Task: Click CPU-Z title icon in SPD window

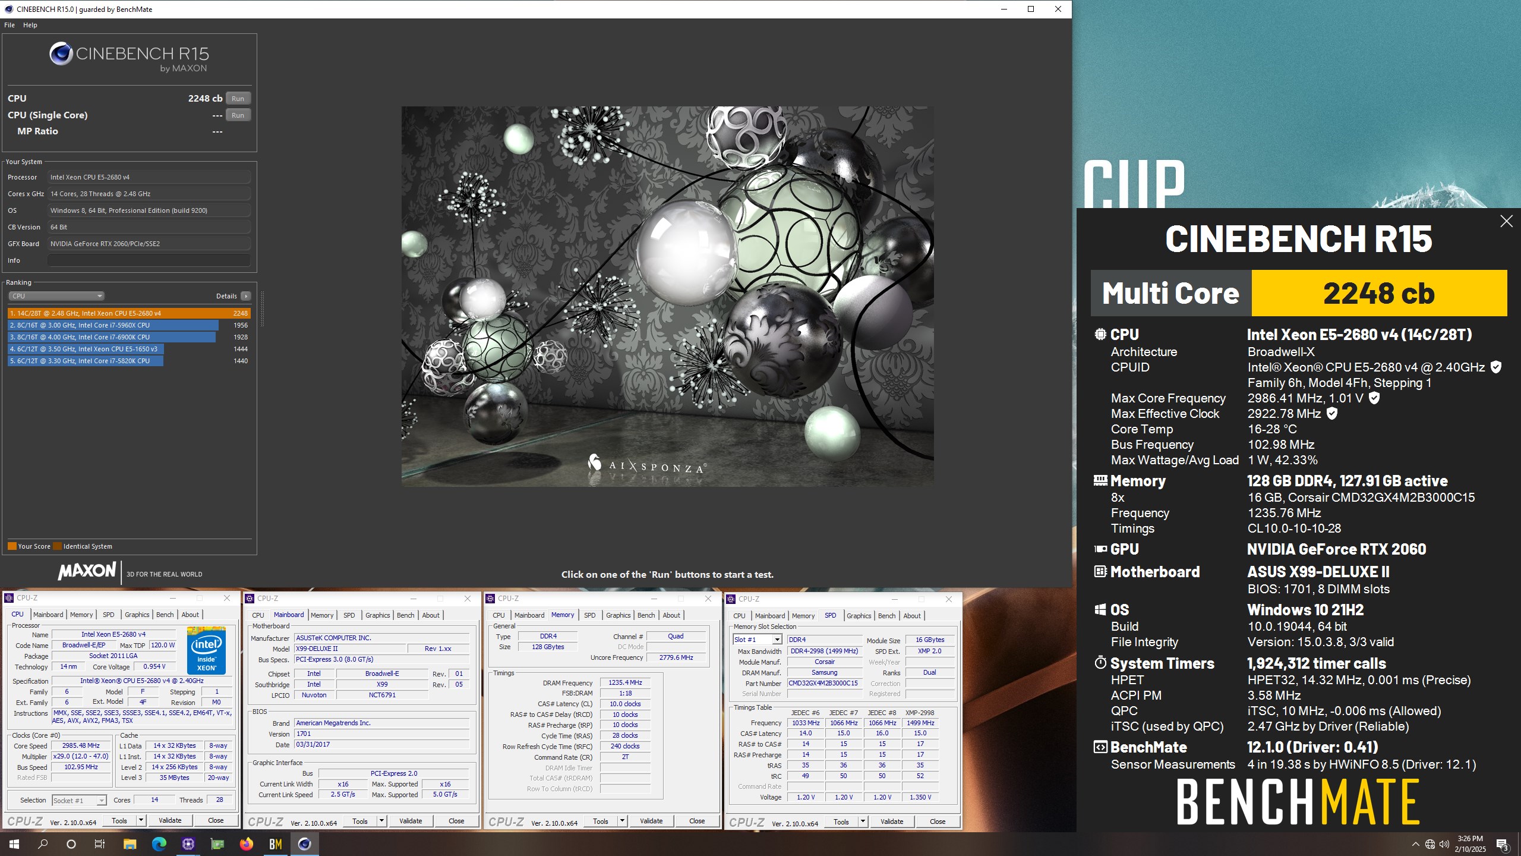Action: point(731,599)
